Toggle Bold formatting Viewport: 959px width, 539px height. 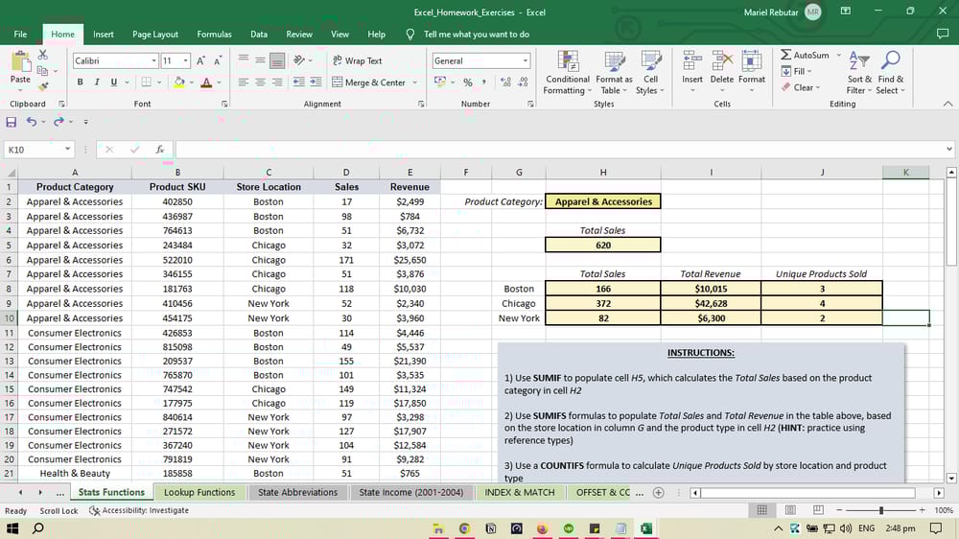coord(81,82)
